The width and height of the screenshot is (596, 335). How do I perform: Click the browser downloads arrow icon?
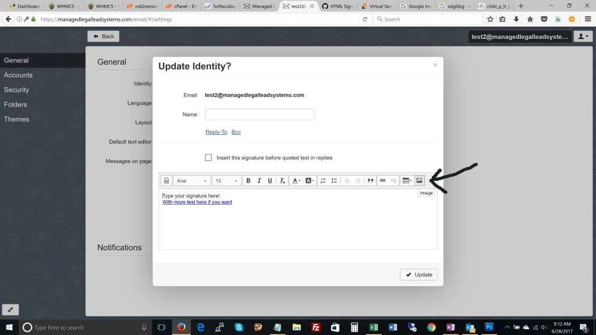pos(516,19)
